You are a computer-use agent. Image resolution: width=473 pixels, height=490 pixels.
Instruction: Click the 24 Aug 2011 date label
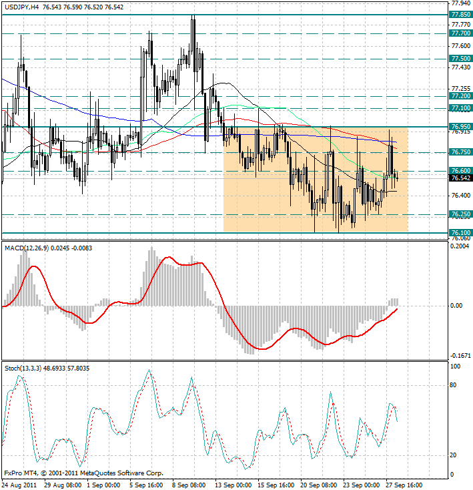(19, 485)
